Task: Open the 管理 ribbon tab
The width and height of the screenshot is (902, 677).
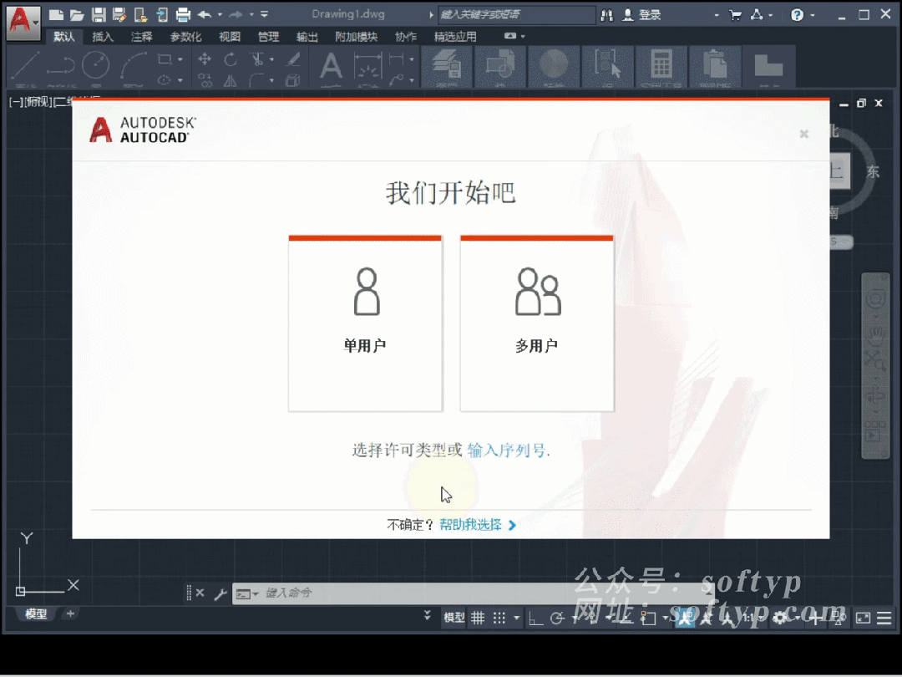Action: point(269,37)
